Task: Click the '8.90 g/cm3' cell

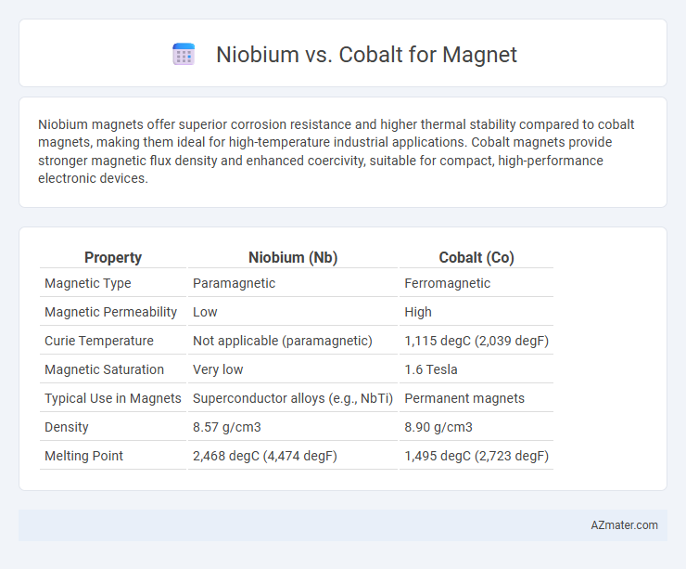Action: click(x=438, y=427)
